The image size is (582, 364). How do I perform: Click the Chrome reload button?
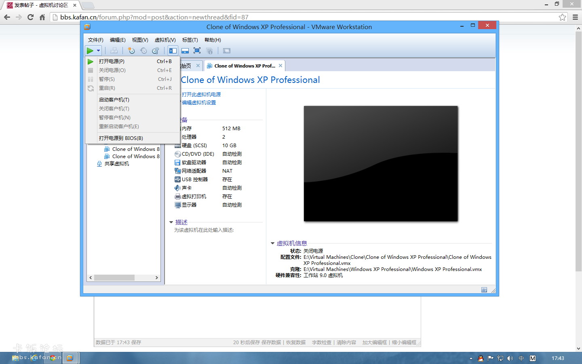30,17
